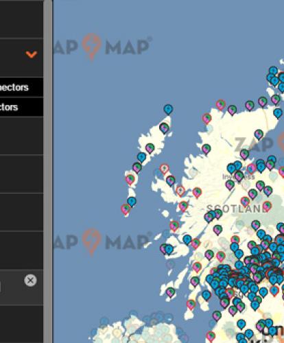Open the white red-ringed pin at Skye's east end
The width and height of the screenshot is (284, 343).
[180, 191]
